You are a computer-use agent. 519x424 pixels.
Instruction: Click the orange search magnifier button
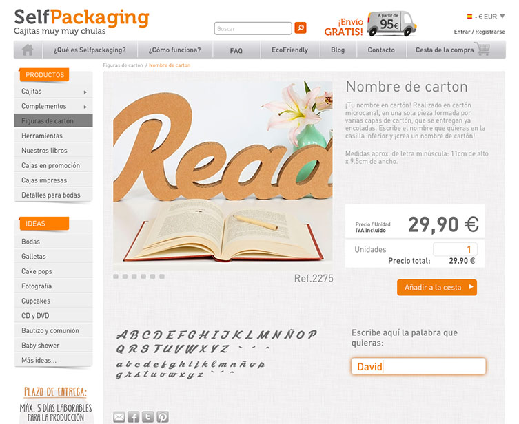coord(301,28)
